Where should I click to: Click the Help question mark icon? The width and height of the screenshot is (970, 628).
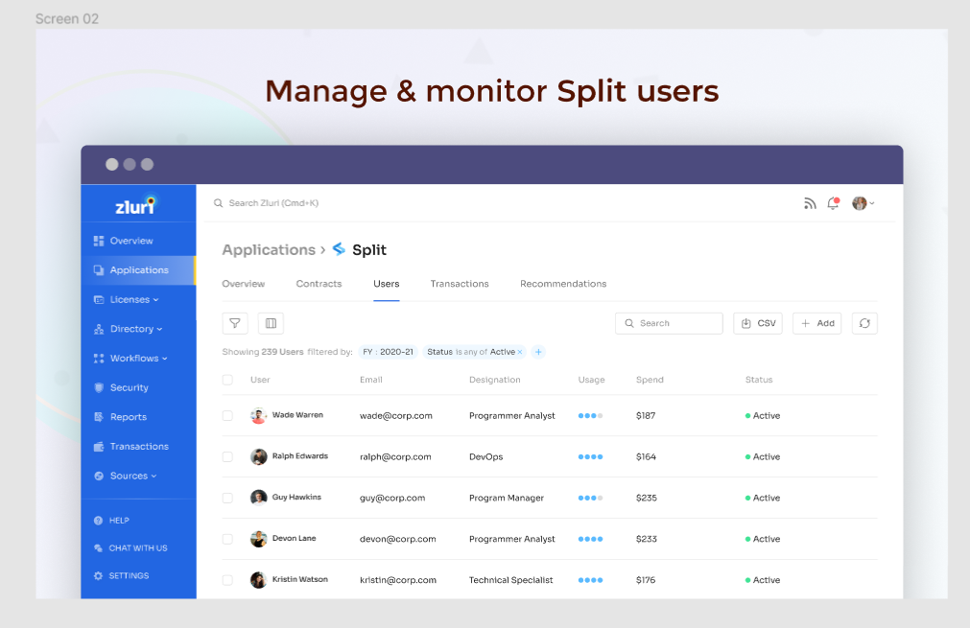pos(98,521)
